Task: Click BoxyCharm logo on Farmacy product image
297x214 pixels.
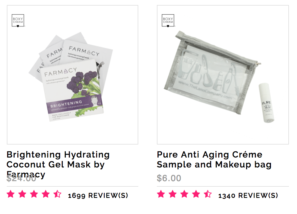Action: 18,21
